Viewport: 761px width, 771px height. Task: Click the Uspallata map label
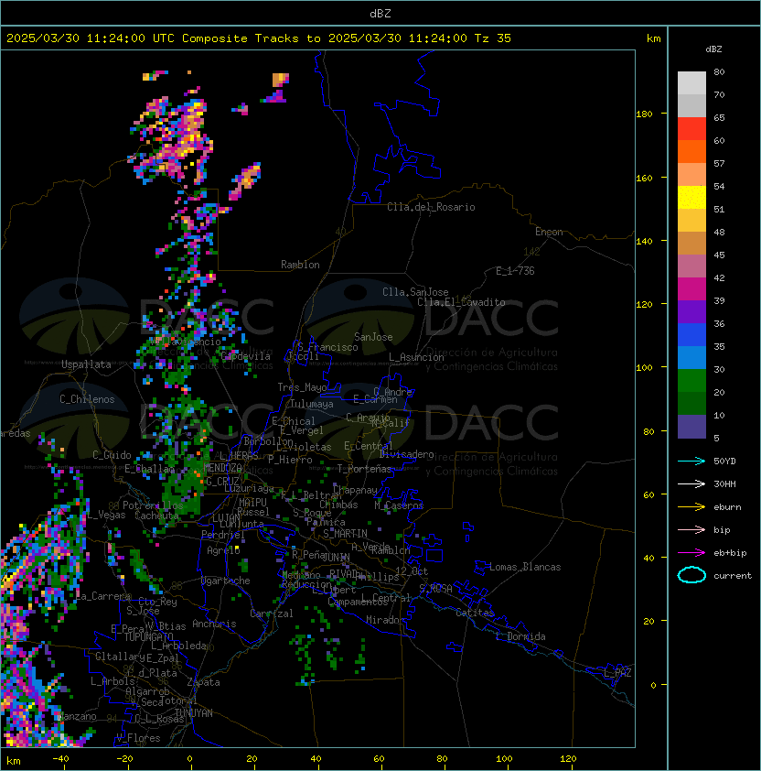[x=86, y=364]
